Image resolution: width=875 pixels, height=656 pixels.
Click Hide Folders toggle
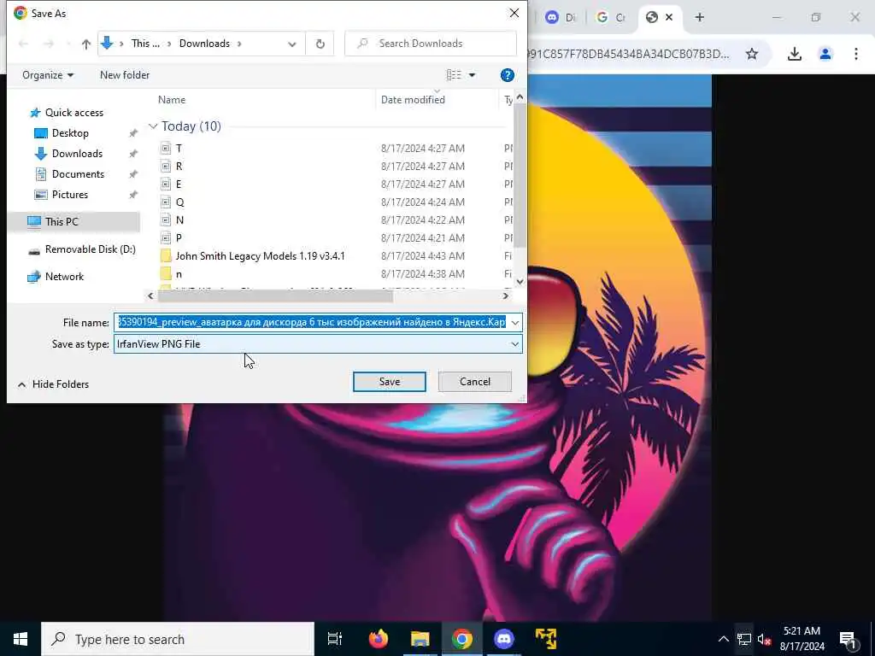pos(54,384)
